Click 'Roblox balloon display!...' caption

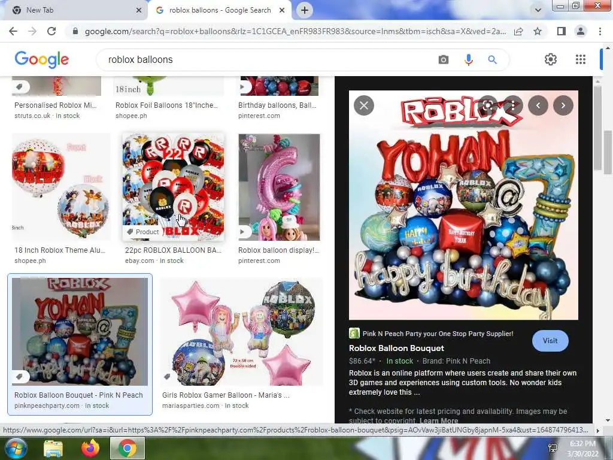click(x=278, y=250)
